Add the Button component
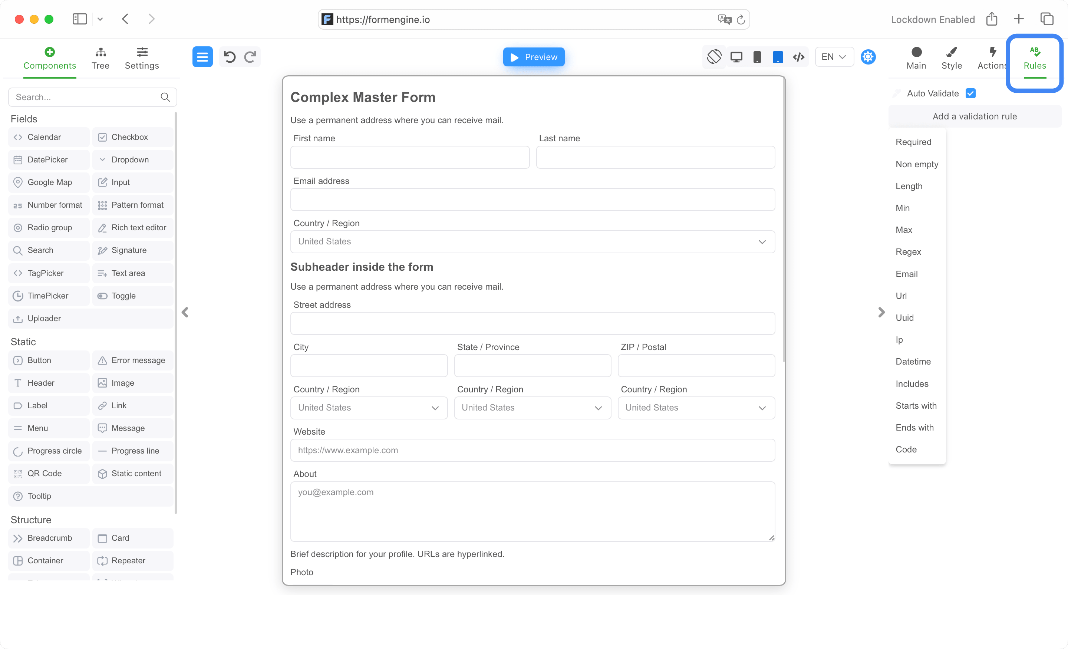 coord(49,360)
